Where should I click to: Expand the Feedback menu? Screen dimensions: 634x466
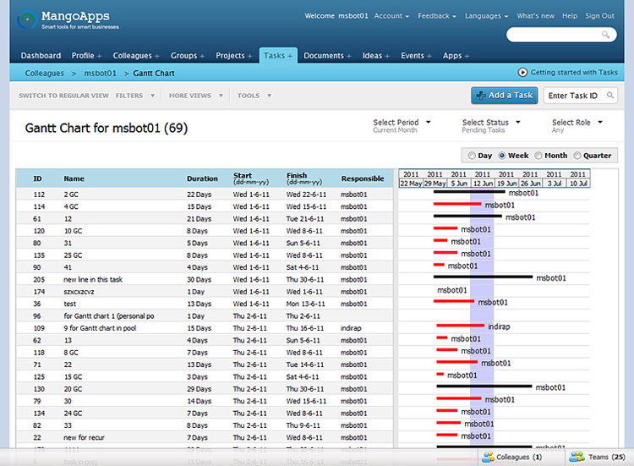click(x=437, y=16)
